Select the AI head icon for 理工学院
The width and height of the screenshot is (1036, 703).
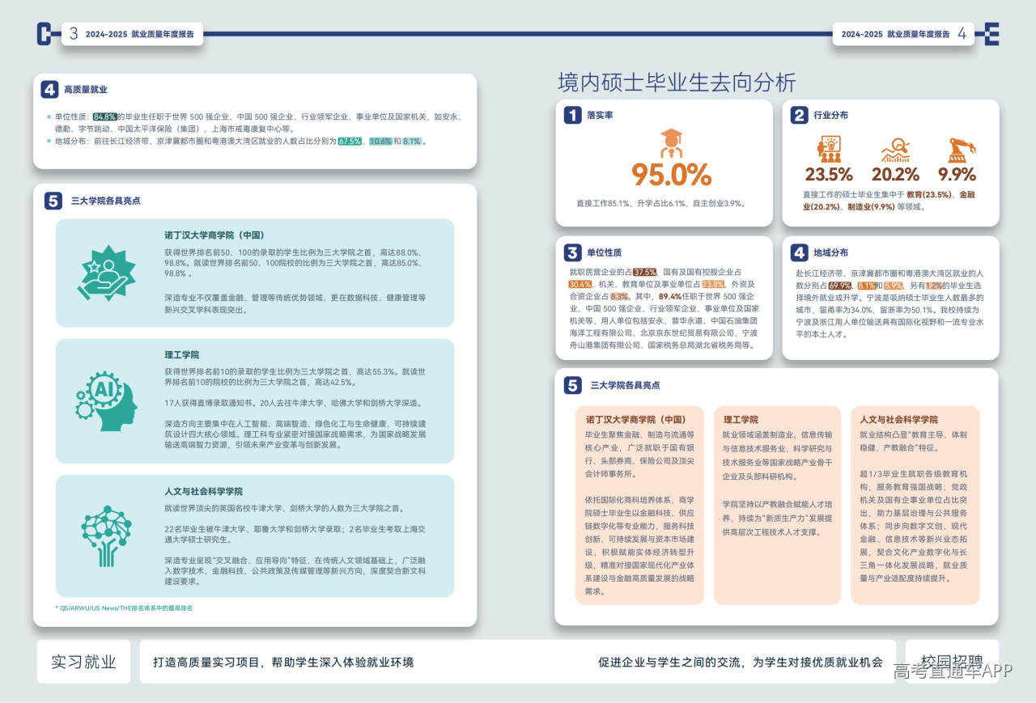tap(106, 401)
